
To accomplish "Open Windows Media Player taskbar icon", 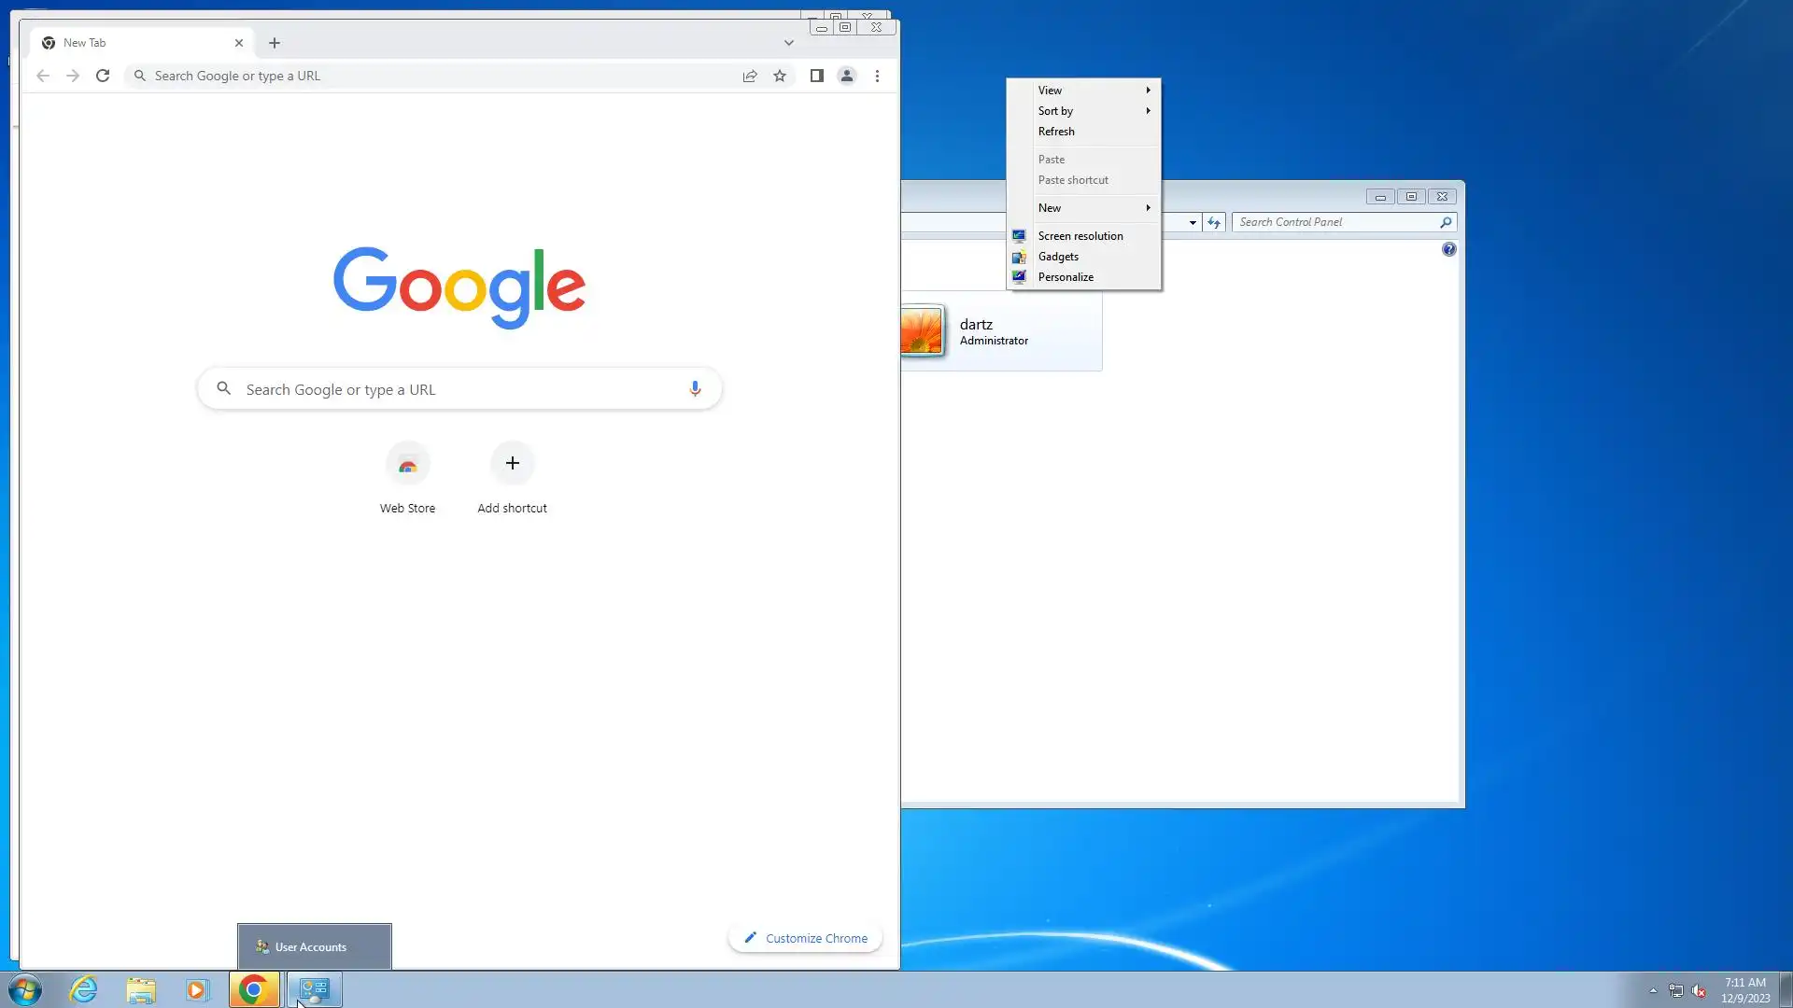I will (x=197, y=989).
